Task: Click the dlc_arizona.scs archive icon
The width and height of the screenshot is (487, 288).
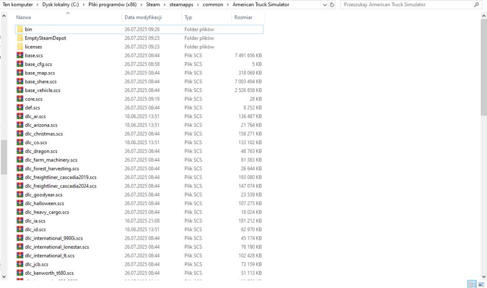Action: 20,125
